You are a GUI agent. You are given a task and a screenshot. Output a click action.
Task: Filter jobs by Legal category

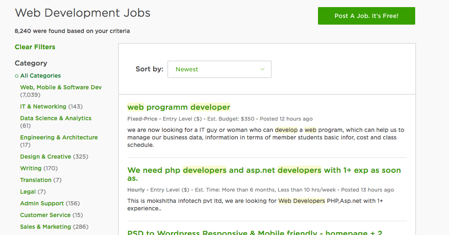click(28, 192)
